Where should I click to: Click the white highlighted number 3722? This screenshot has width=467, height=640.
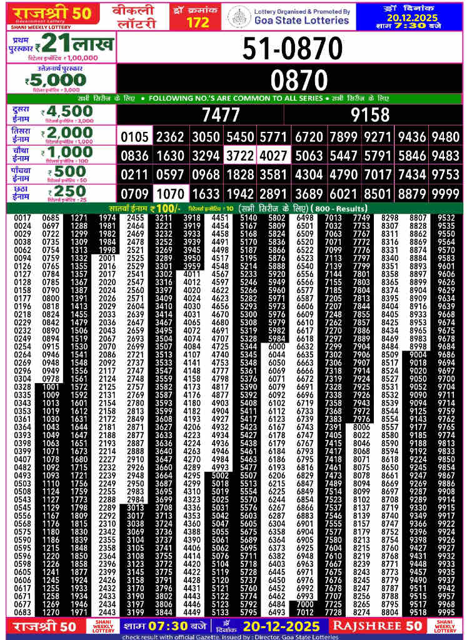click(240, 156)
